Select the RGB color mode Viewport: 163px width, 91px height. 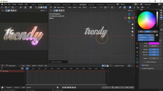point(141,32)
